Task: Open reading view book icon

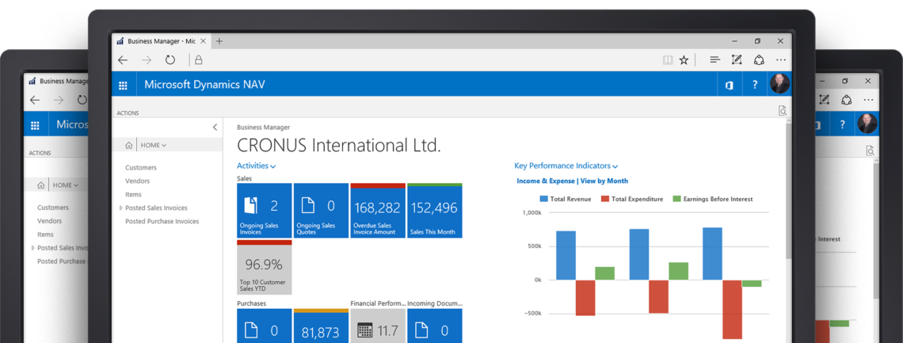Action: point(668,60)
